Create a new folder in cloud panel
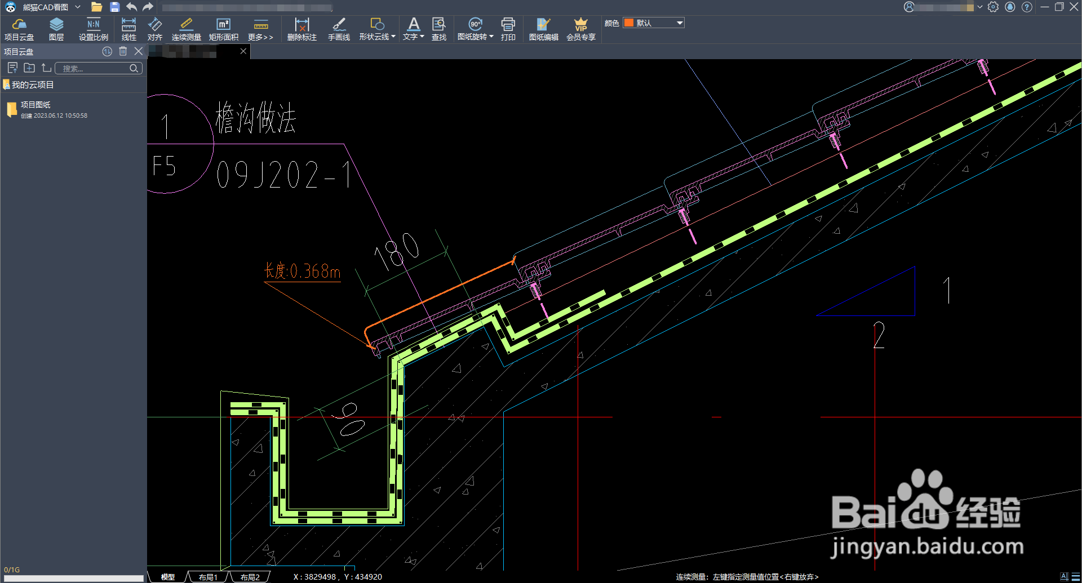This screenshot has width=1082, height=583. point(29,68)
